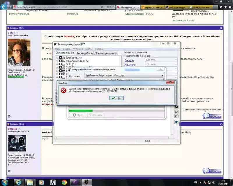The height and width of the screenshot is (186, 233).
Task: Open the AVZGuard menu
Action: [77, 49]
